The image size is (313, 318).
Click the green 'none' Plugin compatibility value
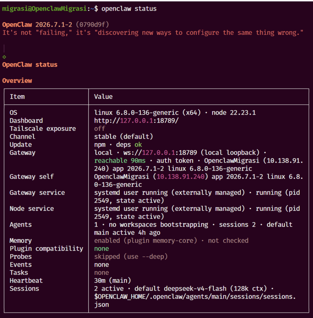101,249
